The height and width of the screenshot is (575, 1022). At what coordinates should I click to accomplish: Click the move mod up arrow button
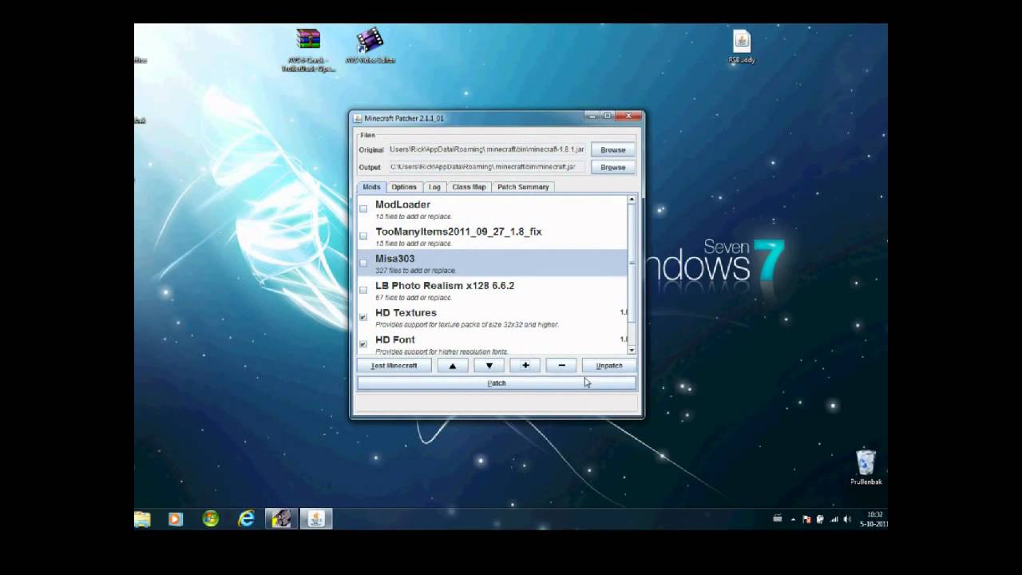(453, 366)
